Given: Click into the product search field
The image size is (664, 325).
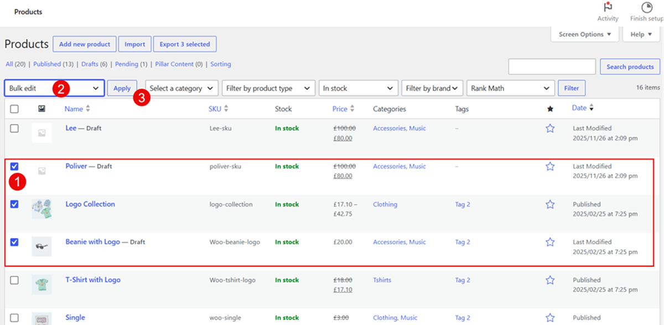Looking at the screenshot, I should click(x=552, y=67).
